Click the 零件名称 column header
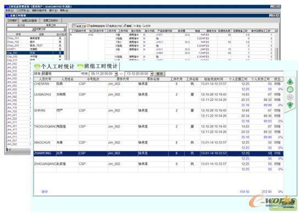The image size is (301, 213). pyautogui.click(x=153, y=79)
